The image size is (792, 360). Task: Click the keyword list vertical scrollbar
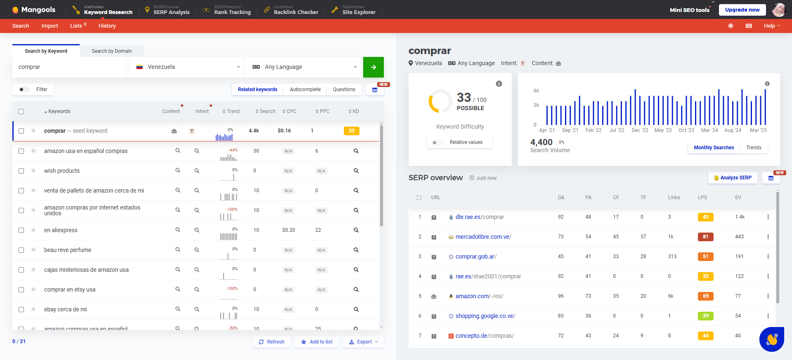tap(381, 176)
